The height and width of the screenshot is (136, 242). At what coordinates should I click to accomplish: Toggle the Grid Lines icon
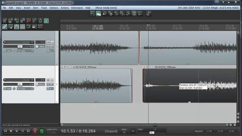pyautogui.click(x=22, y=26)
